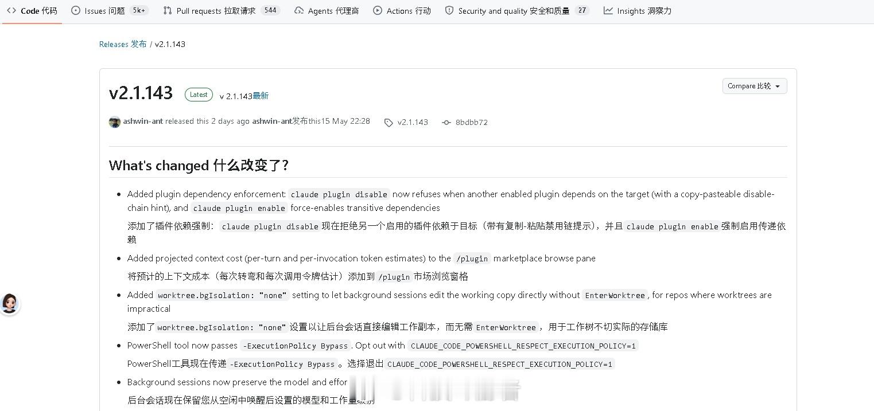The image size is (874, 411).
Task: Click the What's changed heading
Action: (x=199, y=165)
